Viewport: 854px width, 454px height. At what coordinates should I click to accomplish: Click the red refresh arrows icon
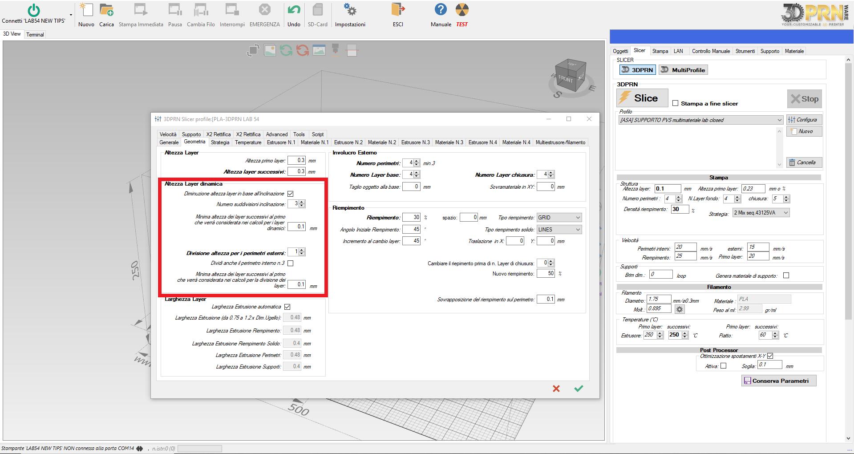click(303, 50)
